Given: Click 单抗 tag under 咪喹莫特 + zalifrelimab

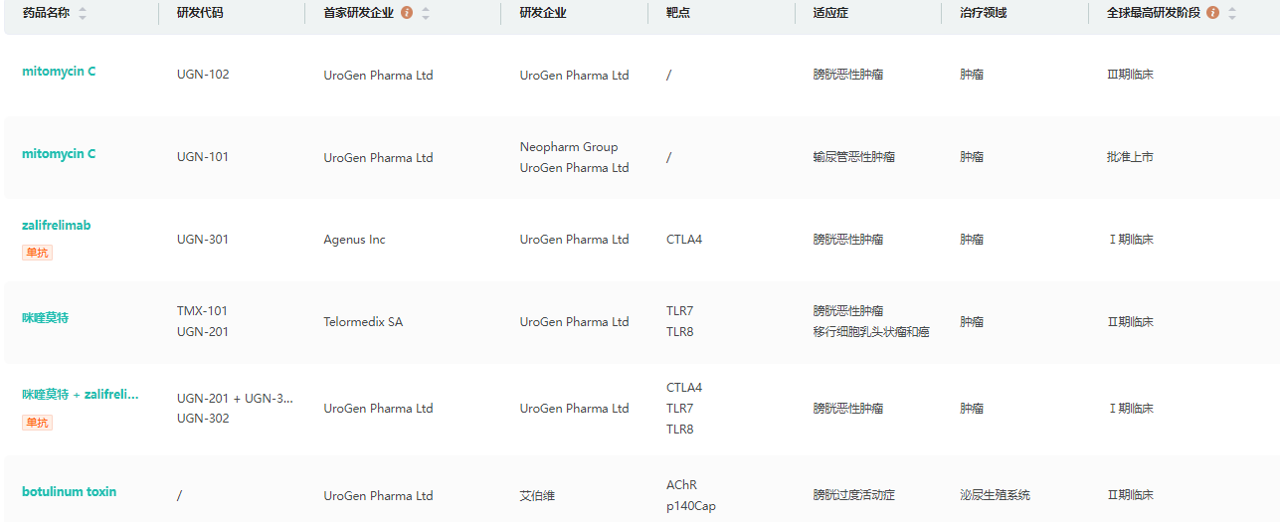Looking at the screenshot, I should [x=37, y=423].
